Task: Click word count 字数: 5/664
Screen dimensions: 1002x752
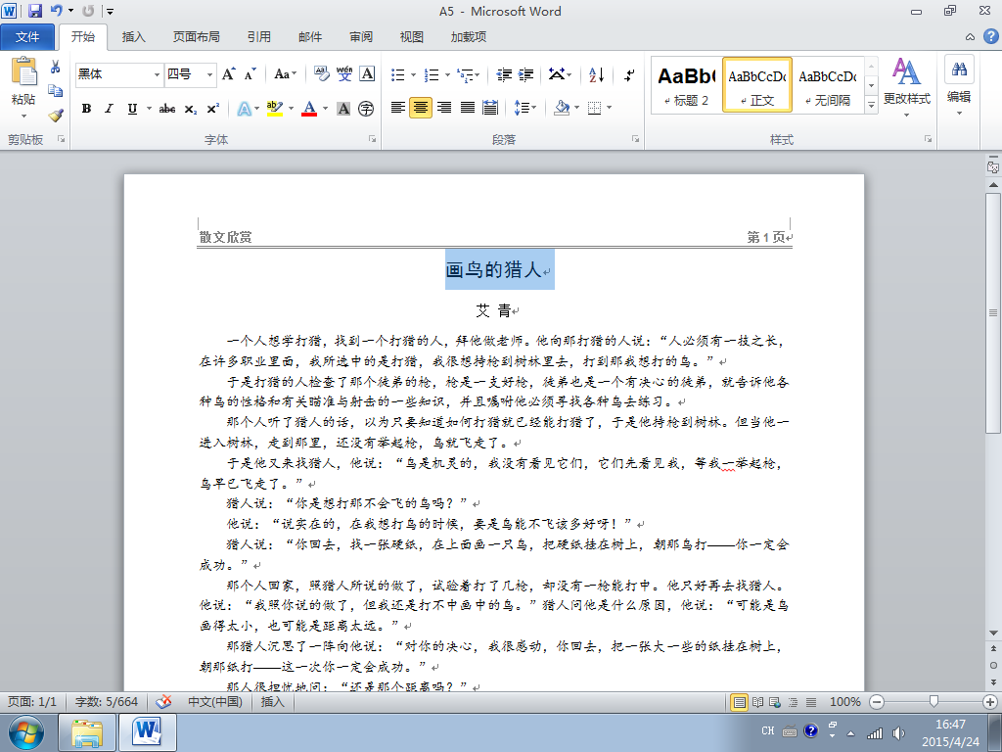Action: click(107, 701)
